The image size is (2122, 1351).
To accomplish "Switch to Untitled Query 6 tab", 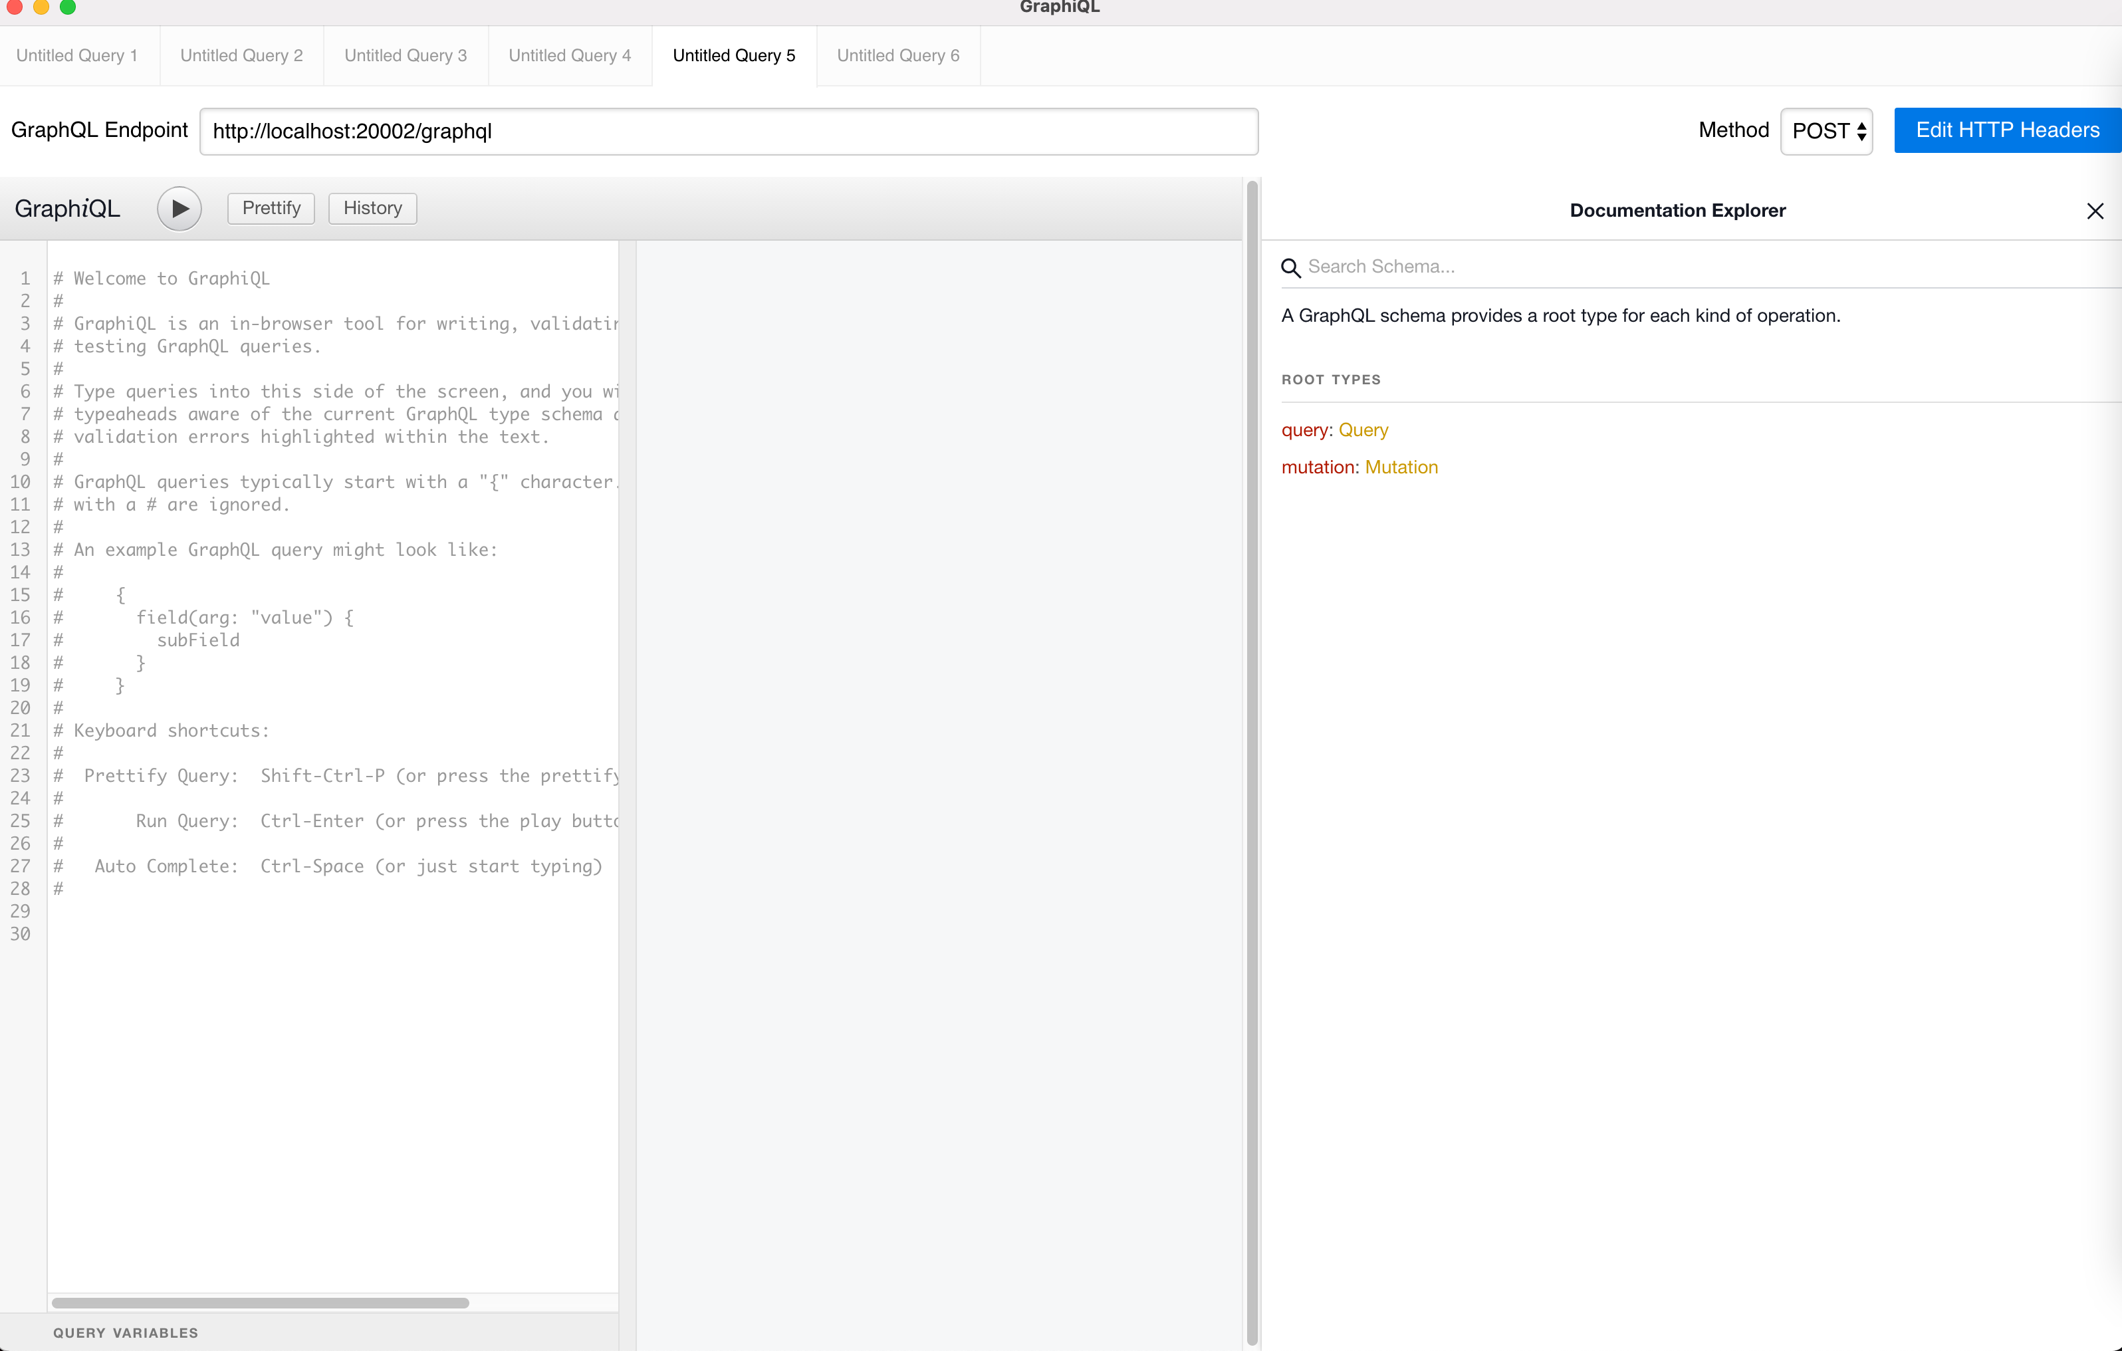I will [898, 56].
